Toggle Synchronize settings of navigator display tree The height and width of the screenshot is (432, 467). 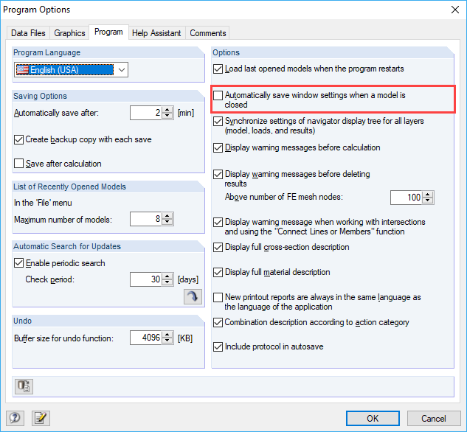click(218, 122)
